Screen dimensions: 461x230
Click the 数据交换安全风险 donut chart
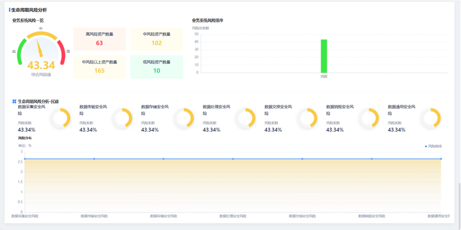[307, 118]
